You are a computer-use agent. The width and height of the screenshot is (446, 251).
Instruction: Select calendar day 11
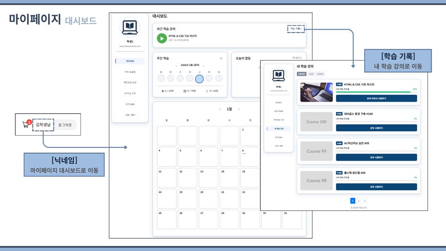point(167,178)
